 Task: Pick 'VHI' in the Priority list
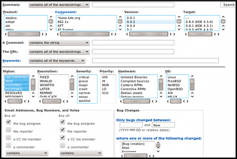pos(104,77)
